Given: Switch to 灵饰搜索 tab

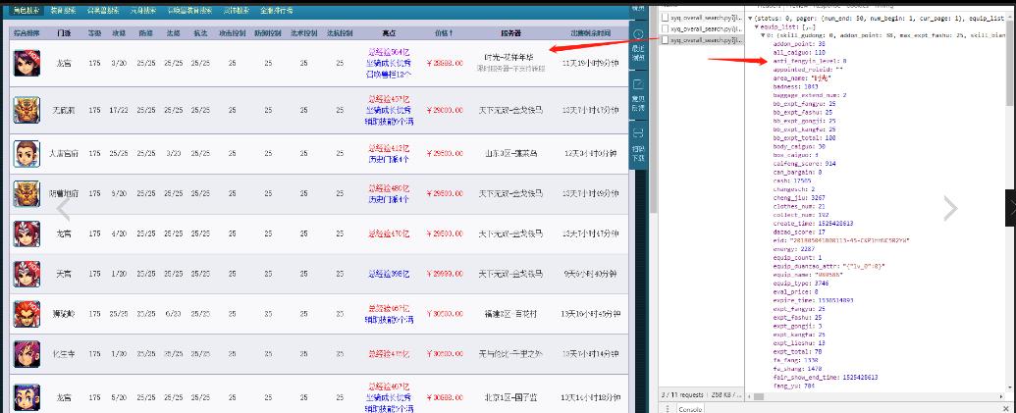Looking at the screenshot, I should click(237, 11).
